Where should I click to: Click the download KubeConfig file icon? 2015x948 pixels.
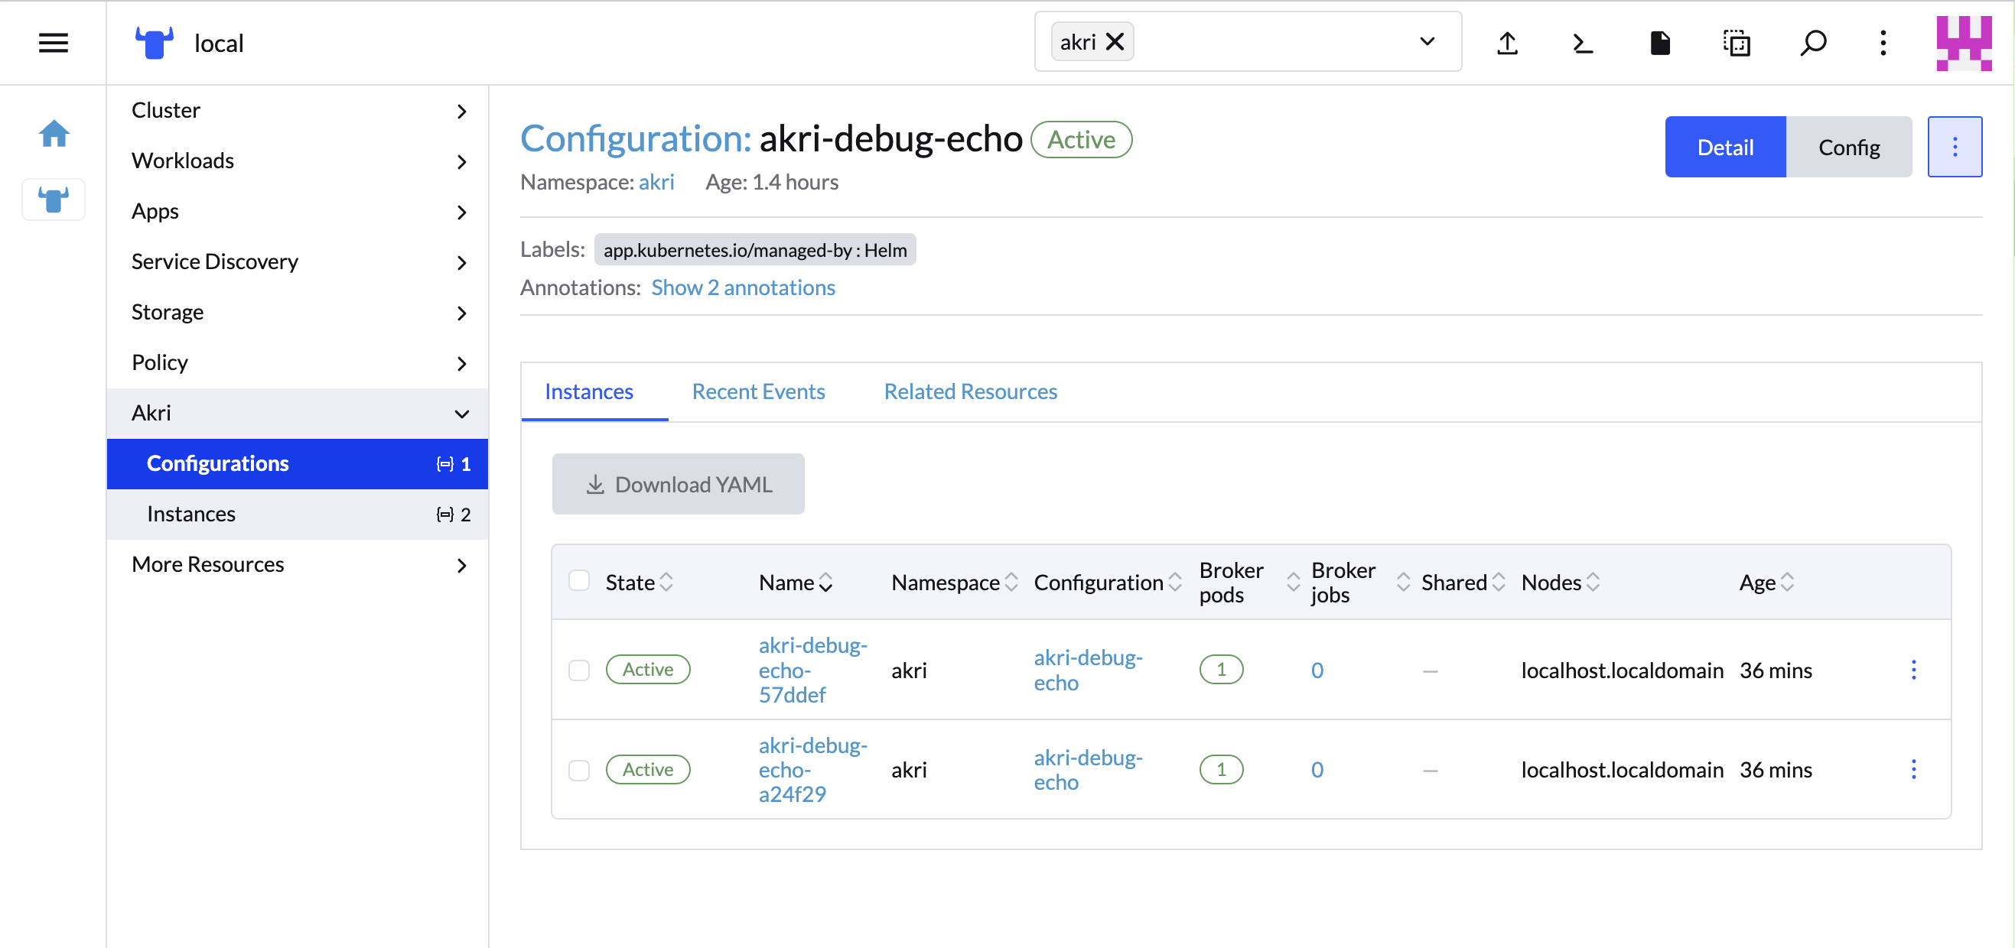point(1659,42)
